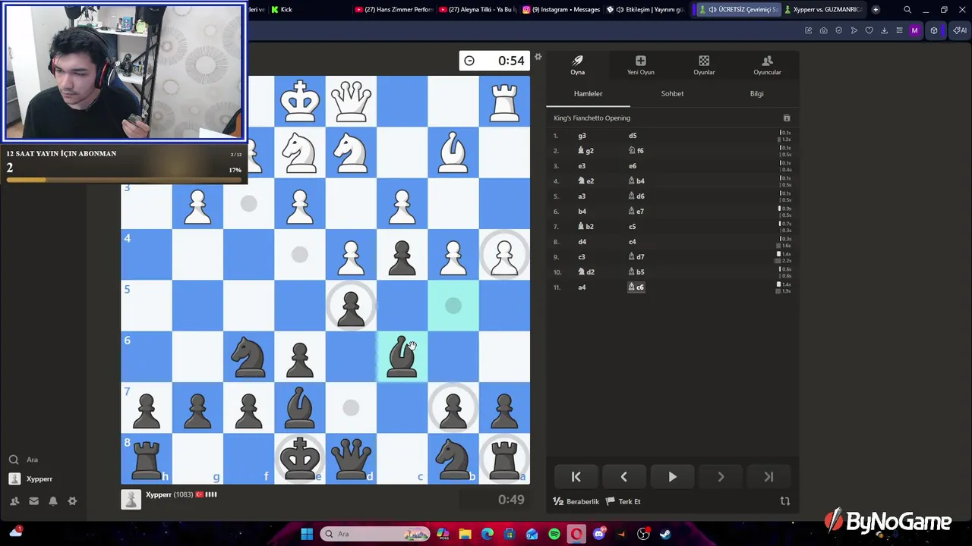Open Discord from the taskbar
This screenshot has height=546, width=972.
pos(599,534)
